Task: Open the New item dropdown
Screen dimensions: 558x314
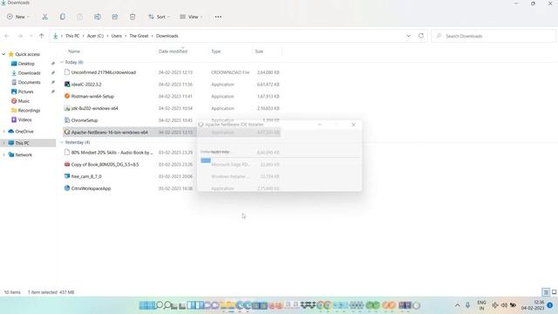Action: tap(17, 17)
